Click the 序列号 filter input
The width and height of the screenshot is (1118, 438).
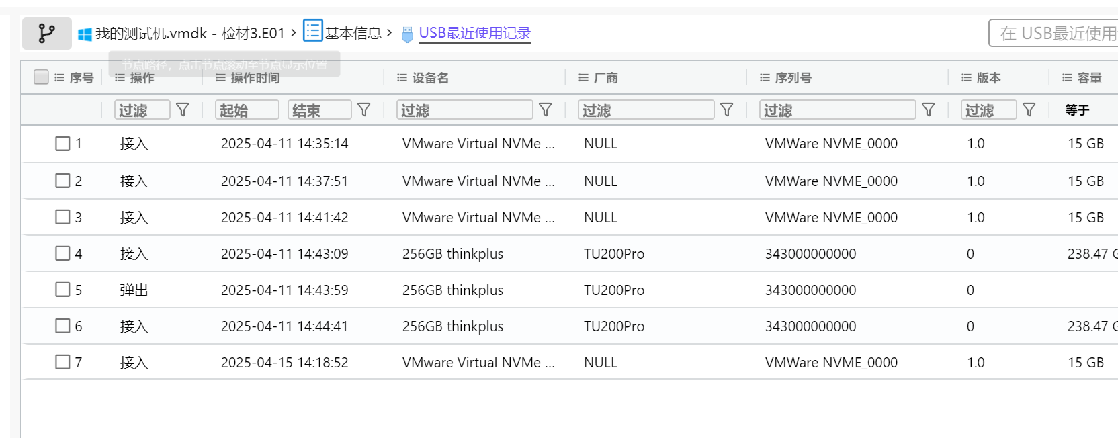click(838, 109)
